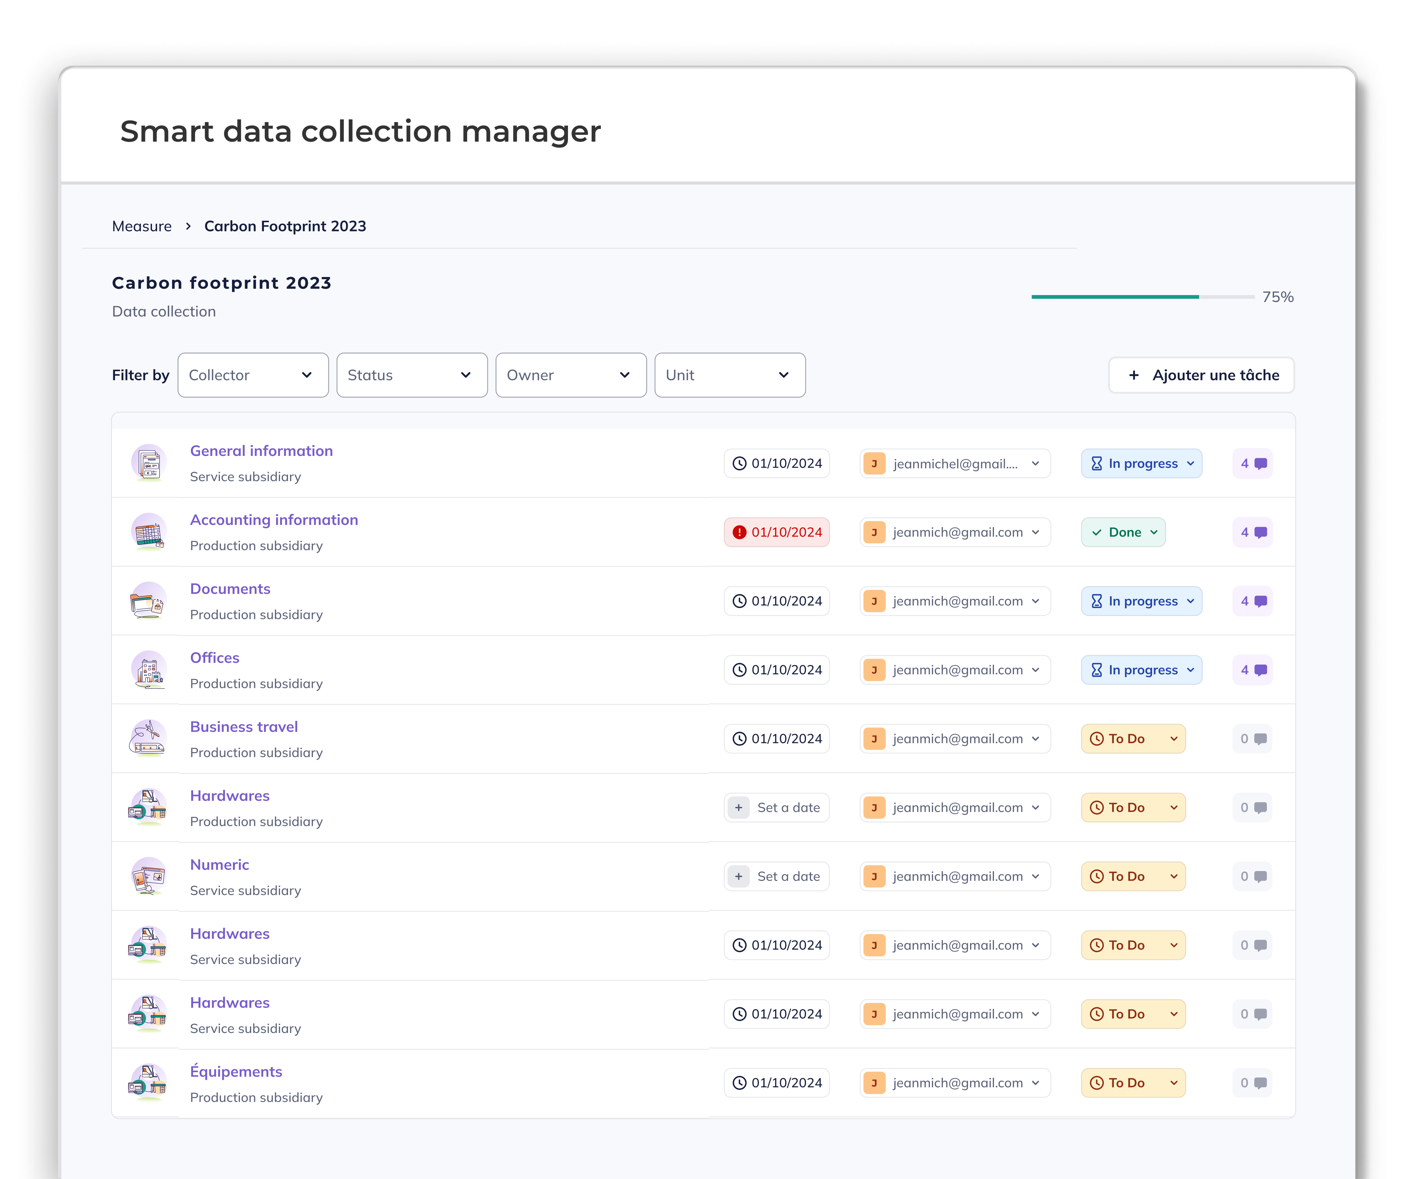Open comments on General information row
This screenshot has width=1416, height=1179.
click(x=1253, y=464)
